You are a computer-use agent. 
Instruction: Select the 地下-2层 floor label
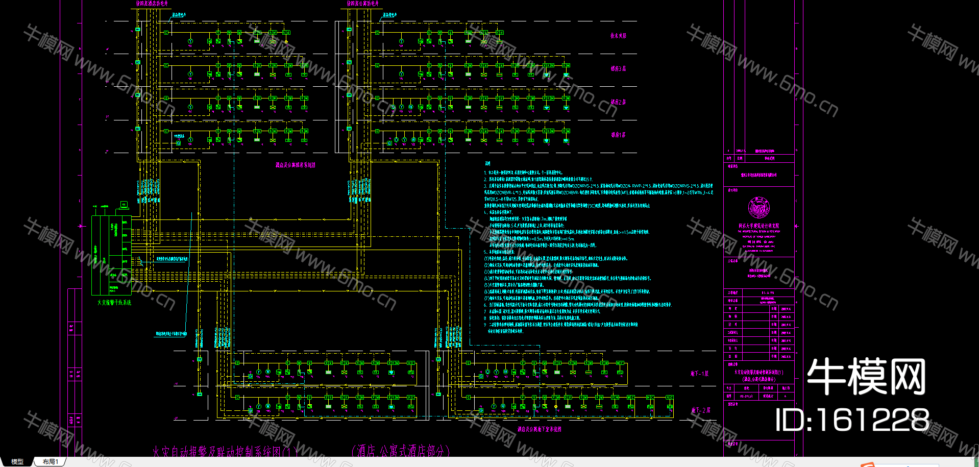point(701,410)
